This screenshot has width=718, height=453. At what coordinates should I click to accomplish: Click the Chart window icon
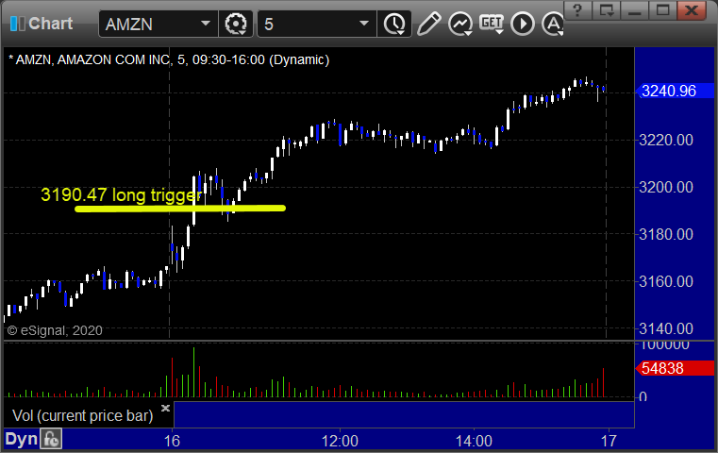coord(17,24)
